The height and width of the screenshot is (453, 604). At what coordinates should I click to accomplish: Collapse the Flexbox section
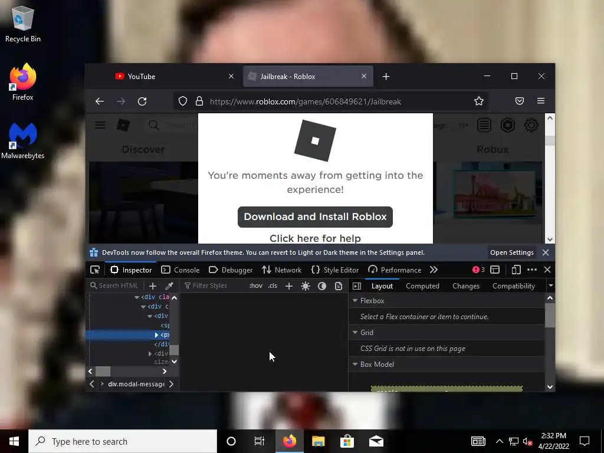(x=355, y=300)
